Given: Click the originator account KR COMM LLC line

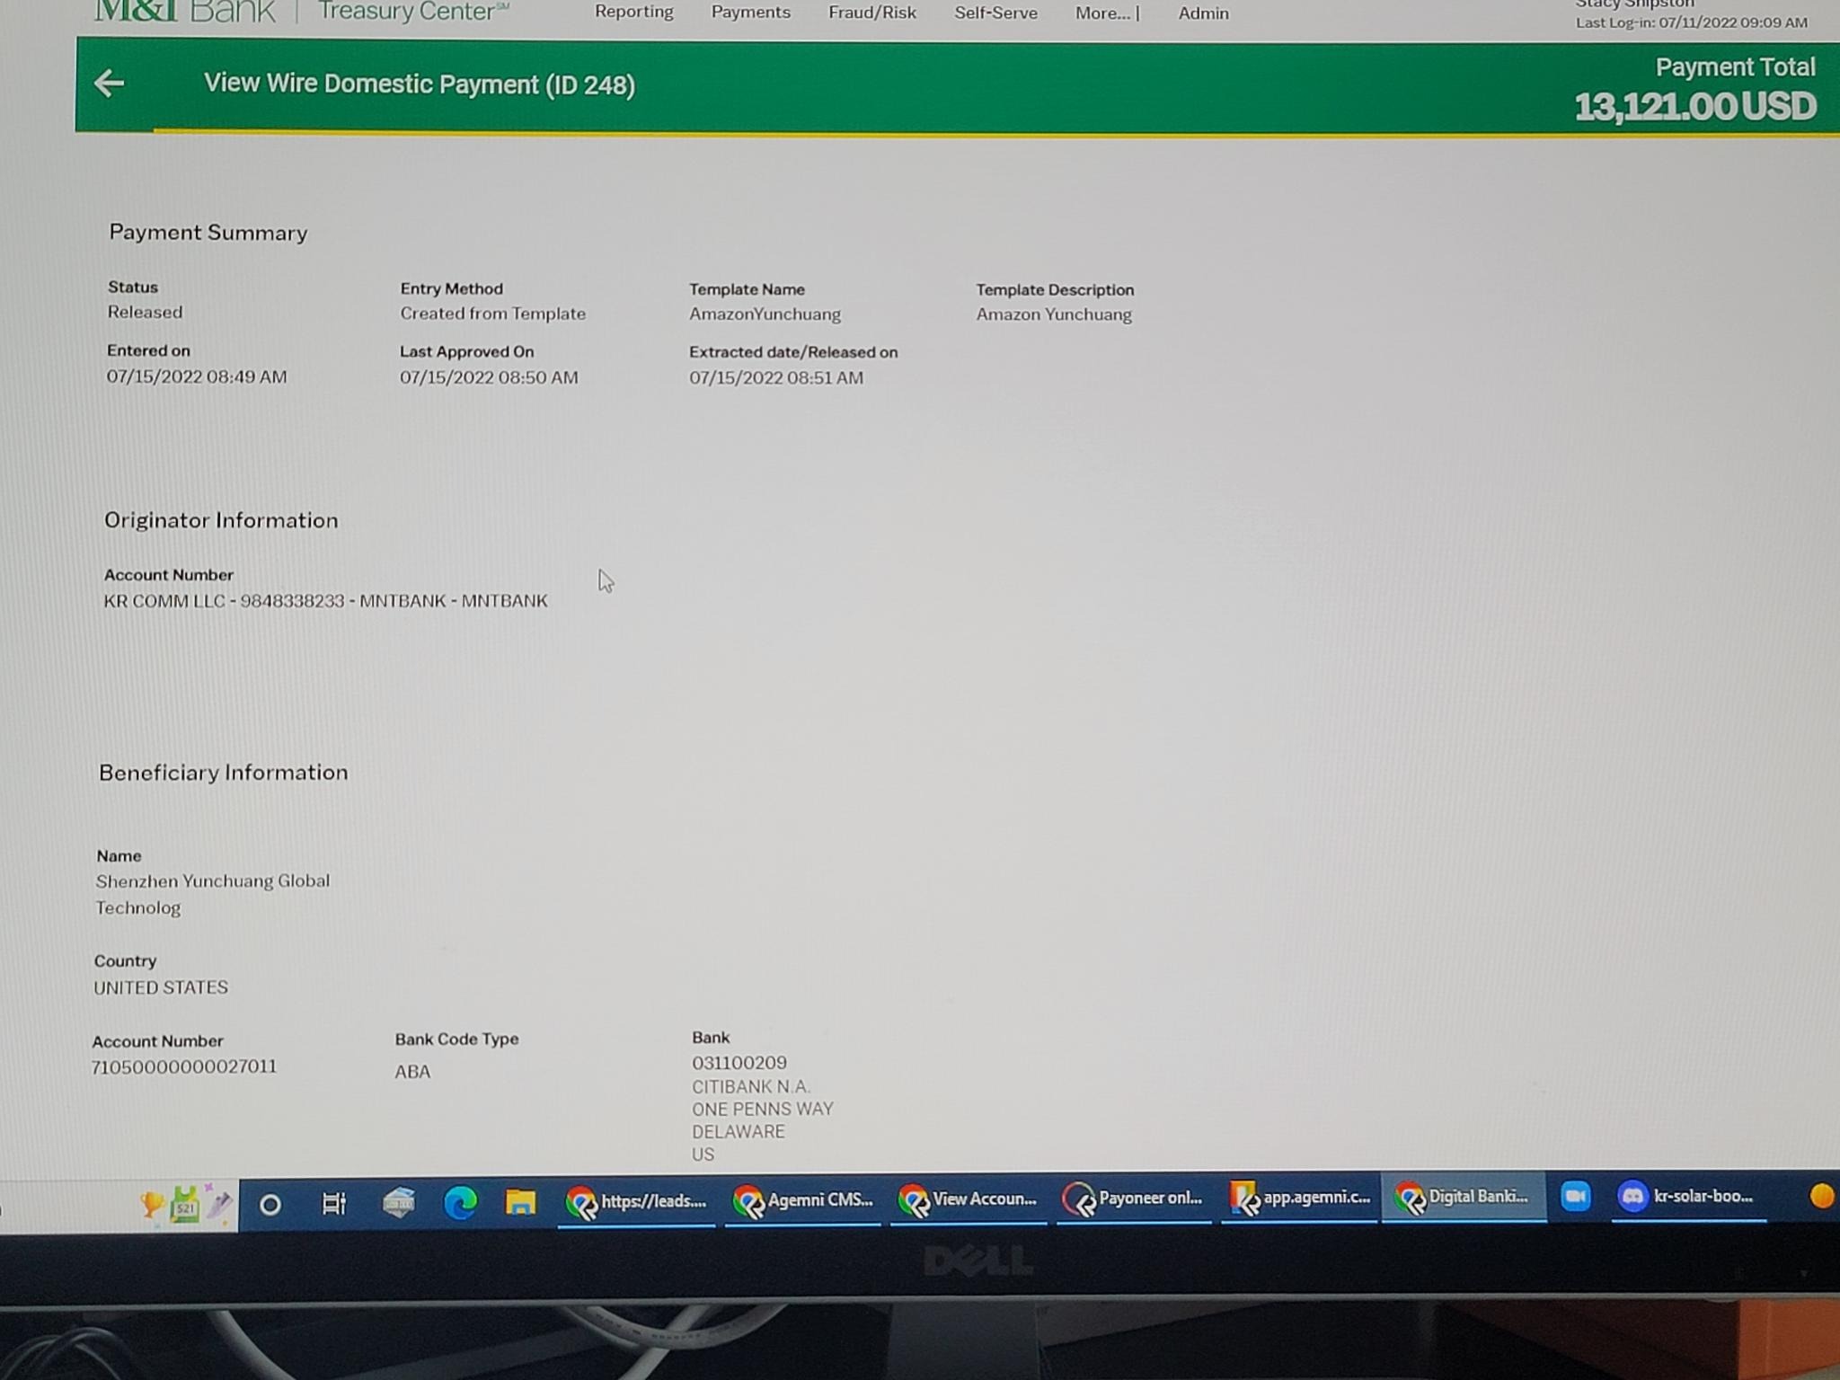Looking at the screenshot, I should (x=325, y=600).
